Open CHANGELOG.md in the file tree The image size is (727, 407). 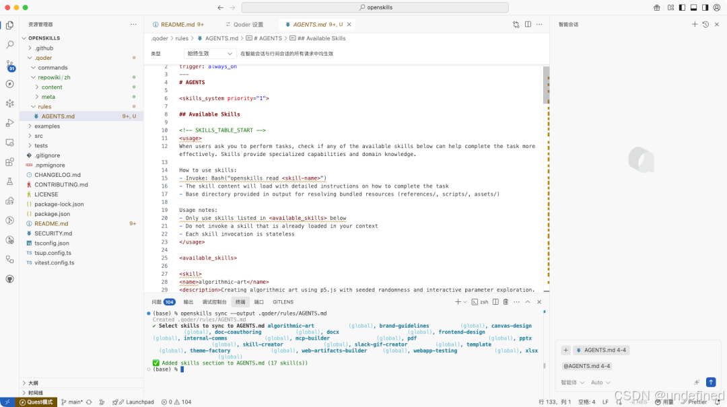[x=81, y=175]
